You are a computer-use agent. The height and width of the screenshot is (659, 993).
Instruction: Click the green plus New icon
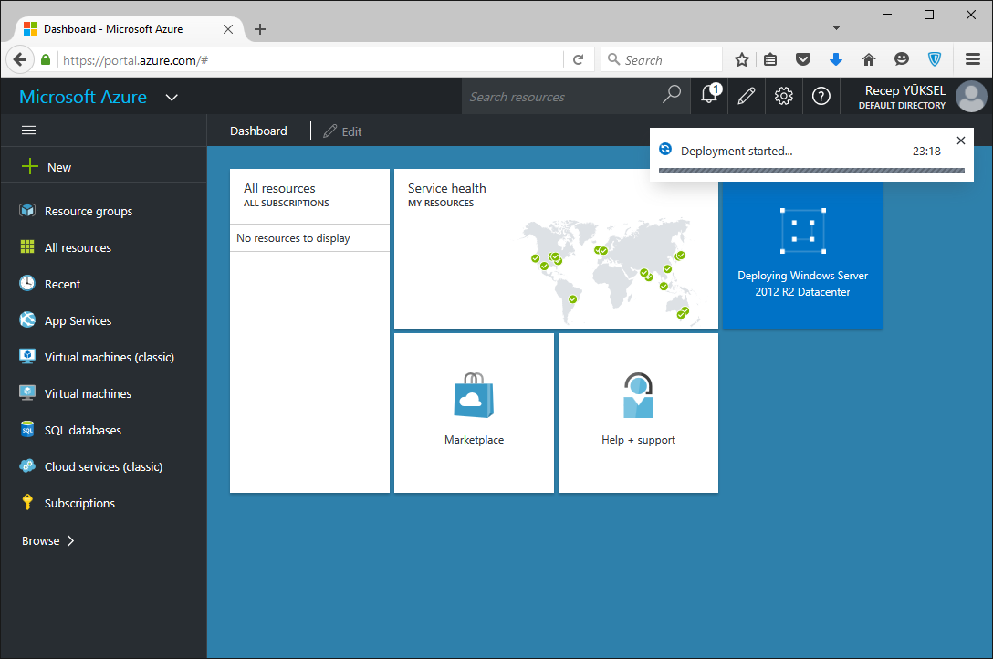coord(30,166)
